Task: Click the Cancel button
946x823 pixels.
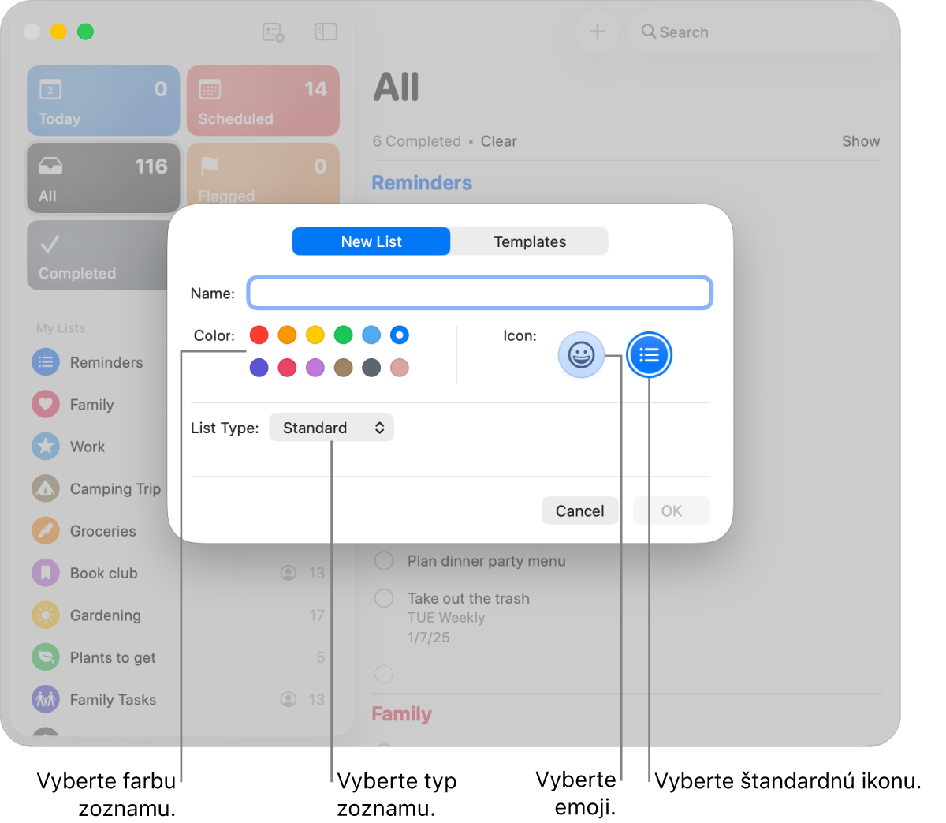Action: (x=579, y=511)
